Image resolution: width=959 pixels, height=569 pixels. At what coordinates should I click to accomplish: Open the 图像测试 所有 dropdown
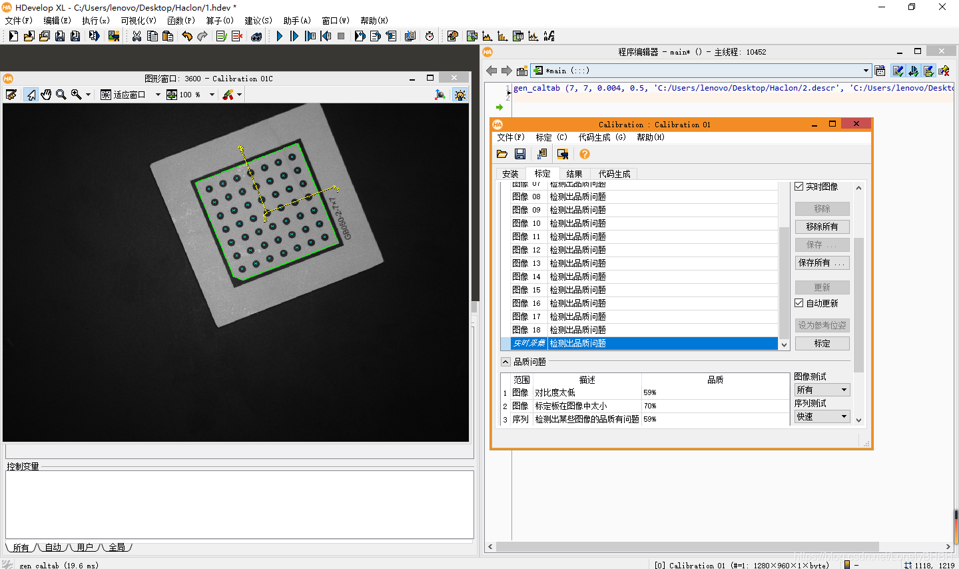[x=822, y=390]
